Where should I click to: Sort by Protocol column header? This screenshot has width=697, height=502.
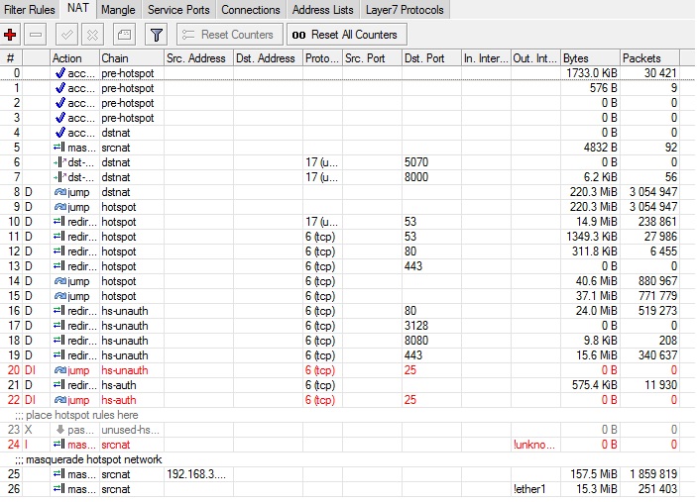(x=322, y=58)
